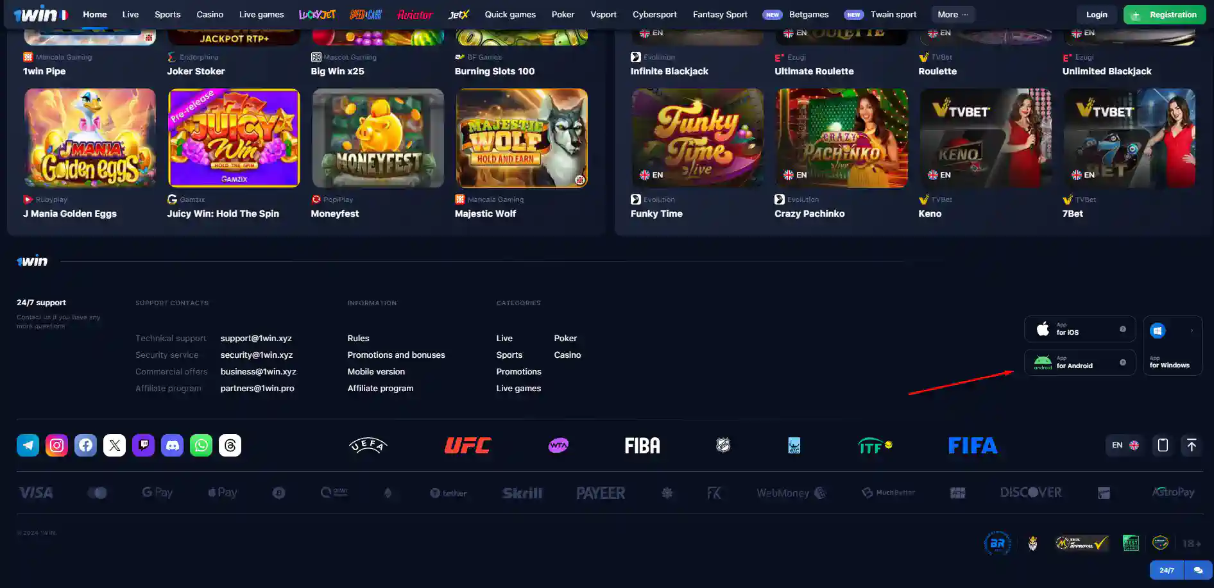Click the WhatsApp icon in footer

tap(201, 445)
